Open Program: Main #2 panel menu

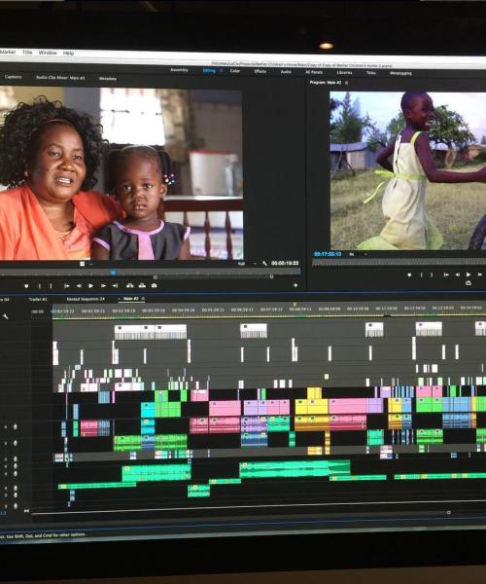pos(347,83)
